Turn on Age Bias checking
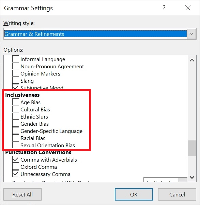This screenshot has height=205, width=200. (x=16, y=102)
